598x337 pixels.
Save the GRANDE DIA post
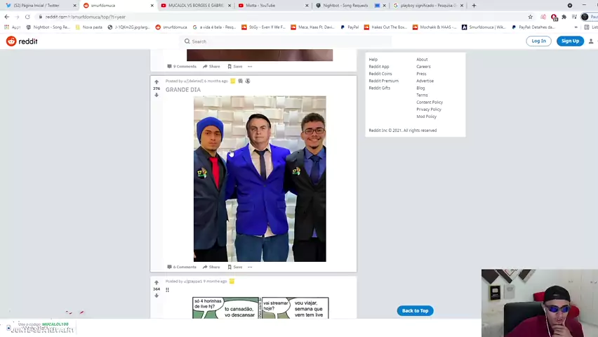coord(235,267)
